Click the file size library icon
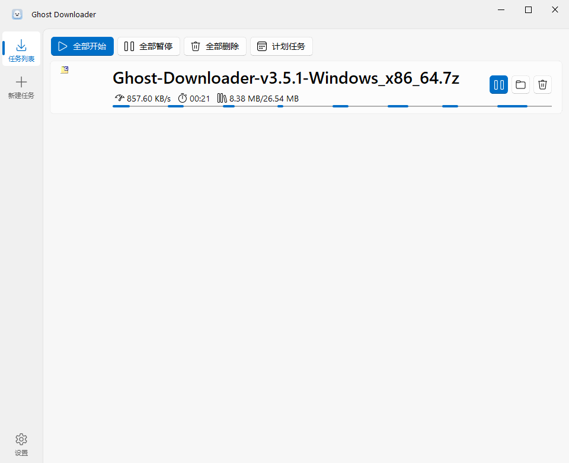Image resolution: width=569 pixels, height=463 pixels. [x=222, y=98]
